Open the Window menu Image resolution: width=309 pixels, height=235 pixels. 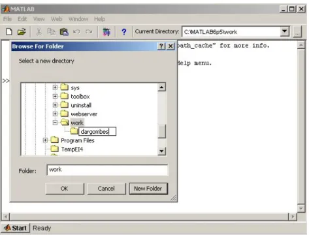[x=78, y=19]
